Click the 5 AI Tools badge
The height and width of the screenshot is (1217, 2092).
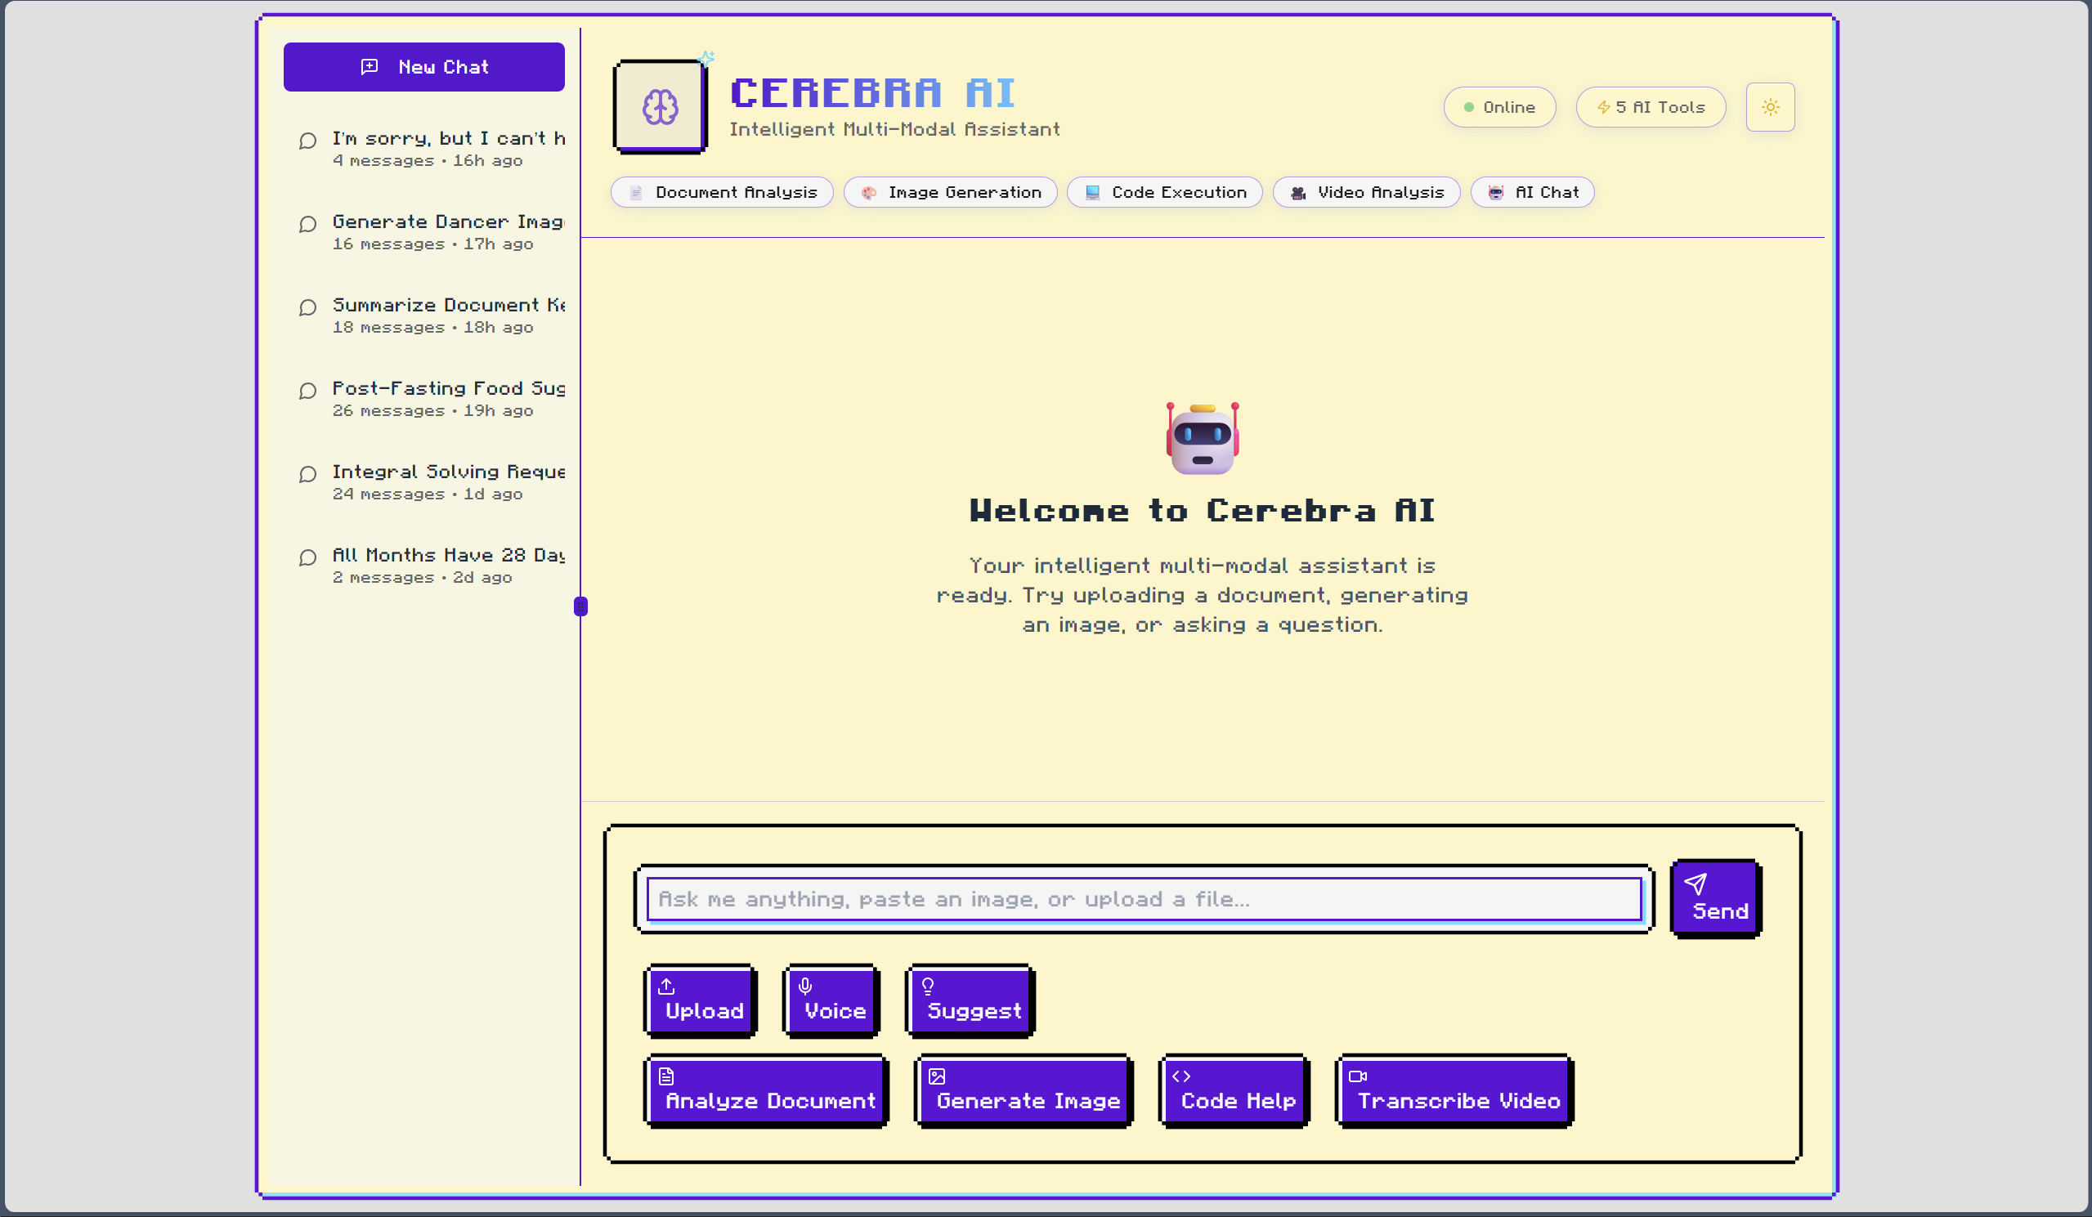[1650, 107]
